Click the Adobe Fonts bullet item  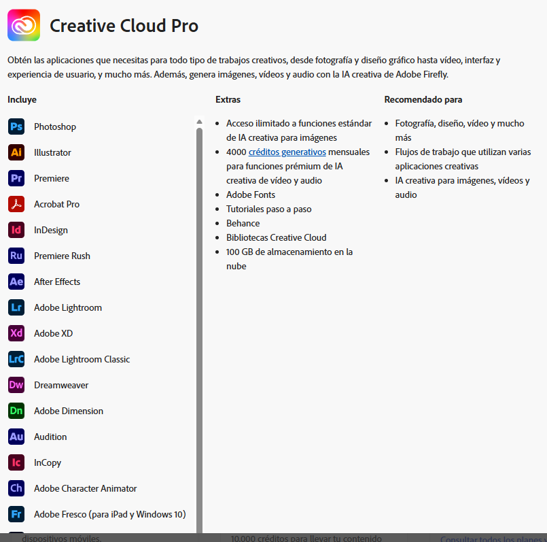pos(251,194)
